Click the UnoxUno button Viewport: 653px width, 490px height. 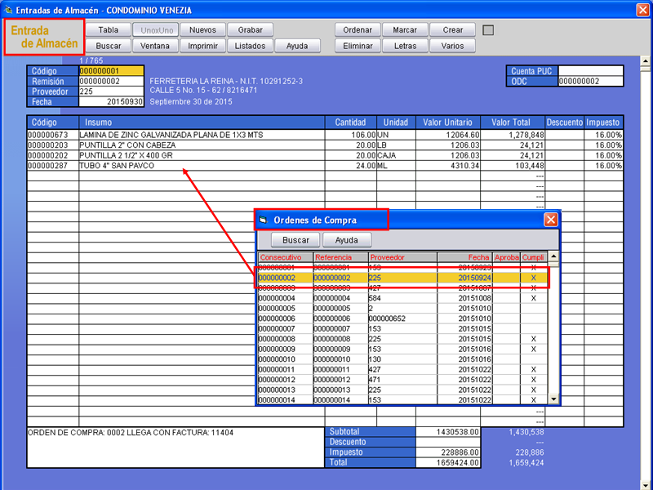pyautogui.click(x=156, y=30)
